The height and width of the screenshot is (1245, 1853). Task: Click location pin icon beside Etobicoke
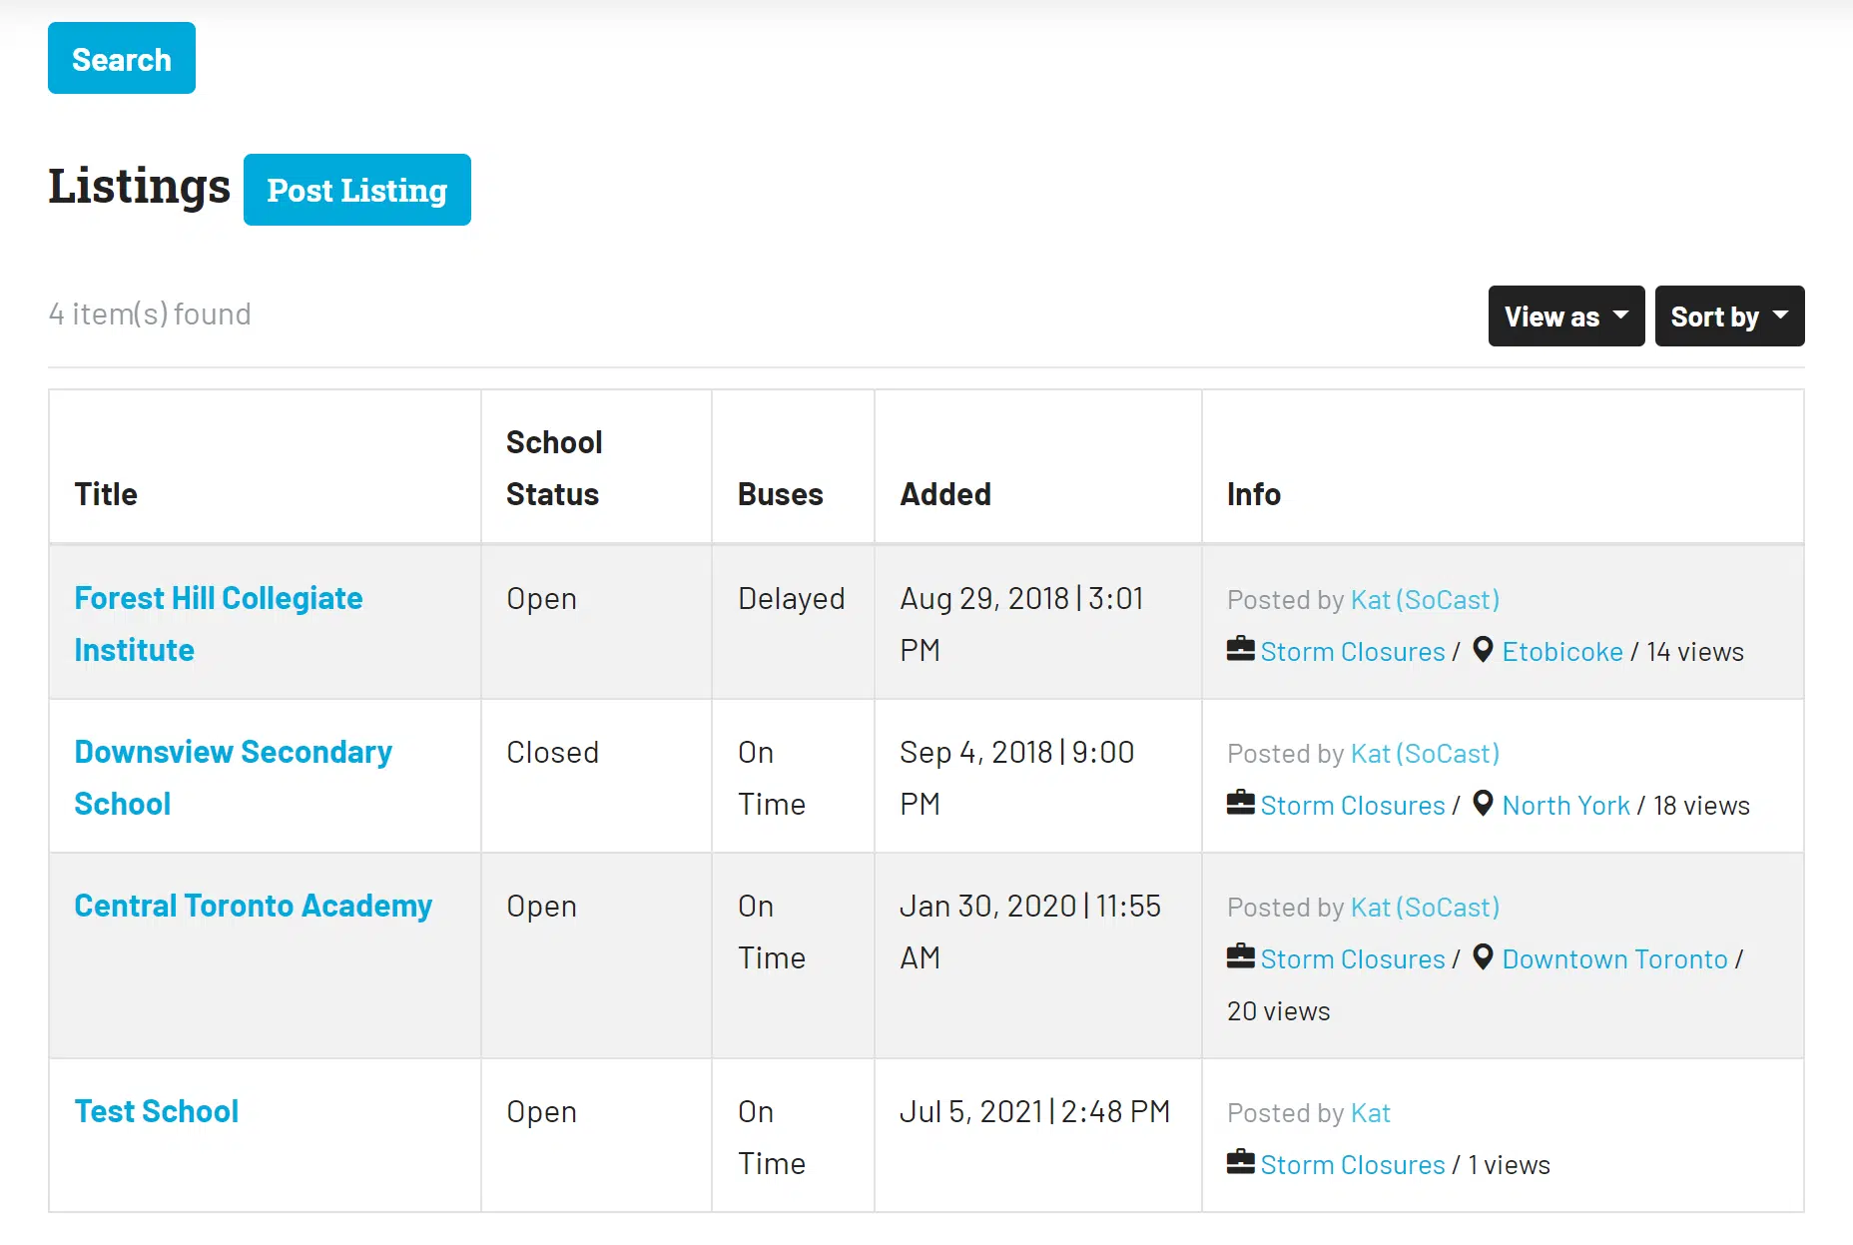pos(1483,650)
